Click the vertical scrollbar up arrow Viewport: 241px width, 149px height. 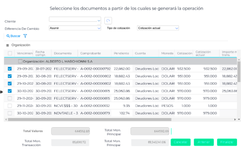click(239, 60)
